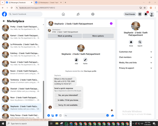Open the notifications bell icon

click(146, 14)
